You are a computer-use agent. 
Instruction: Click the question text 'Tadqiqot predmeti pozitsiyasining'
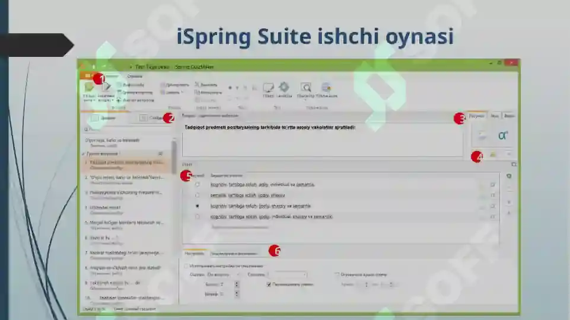coord(270,127)
